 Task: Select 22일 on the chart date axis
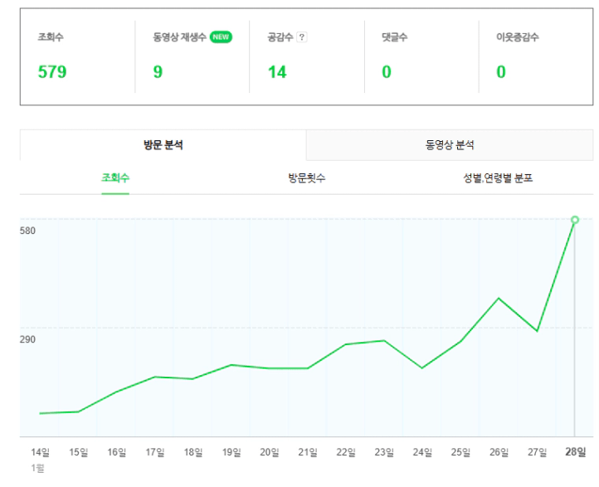[346, 452]
